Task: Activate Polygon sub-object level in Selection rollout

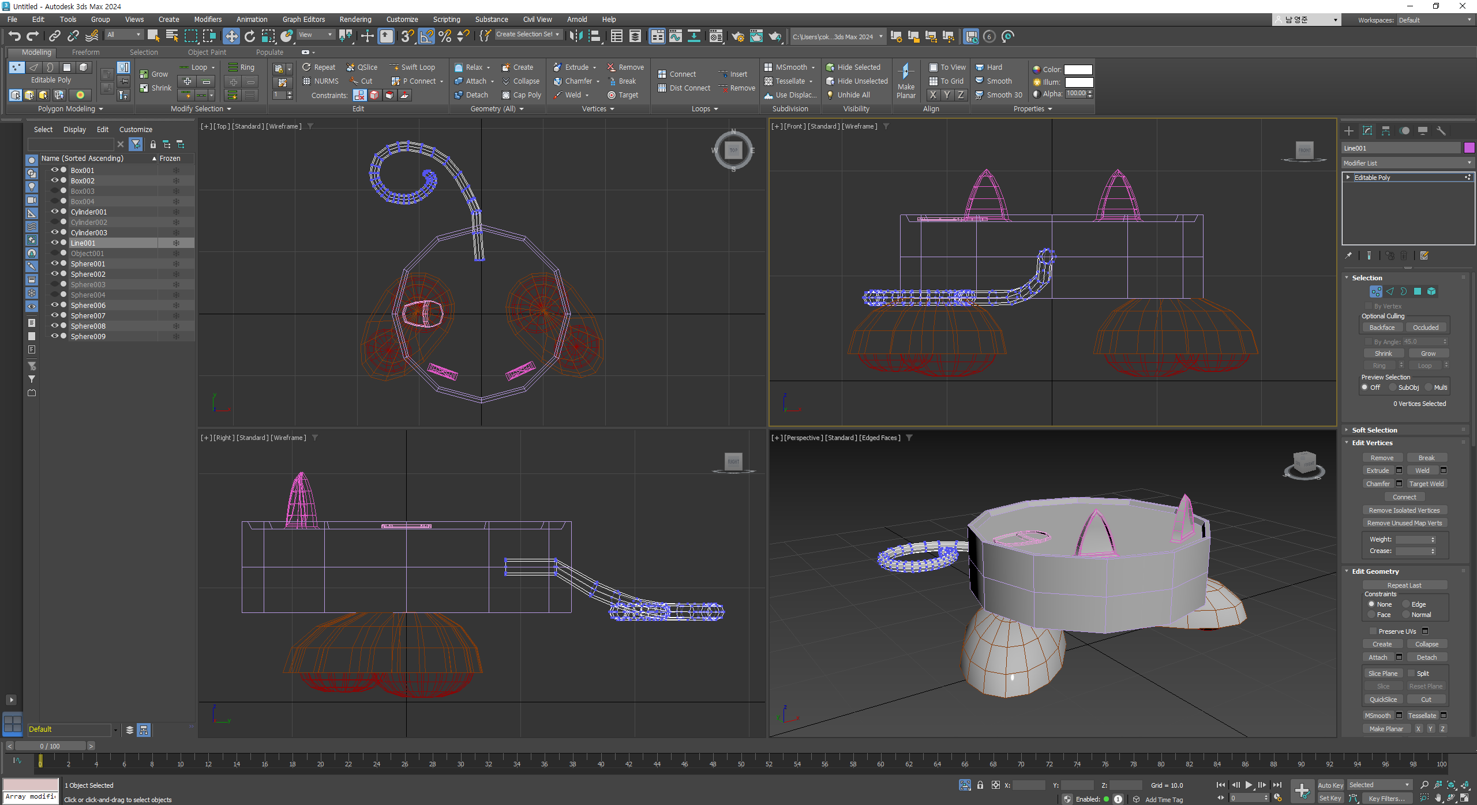Action: click(x=1418, y=292)
